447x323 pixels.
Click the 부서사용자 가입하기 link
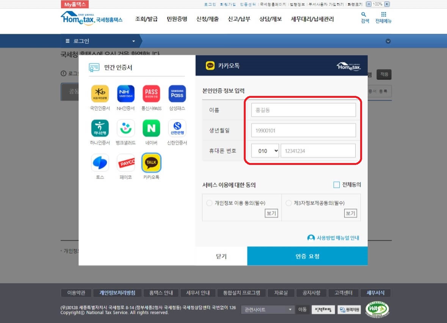(326, 4)
